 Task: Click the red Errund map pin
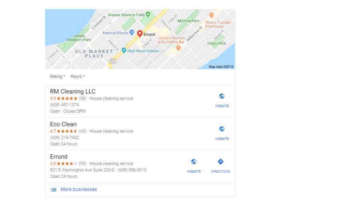click(x=140, y=34)
